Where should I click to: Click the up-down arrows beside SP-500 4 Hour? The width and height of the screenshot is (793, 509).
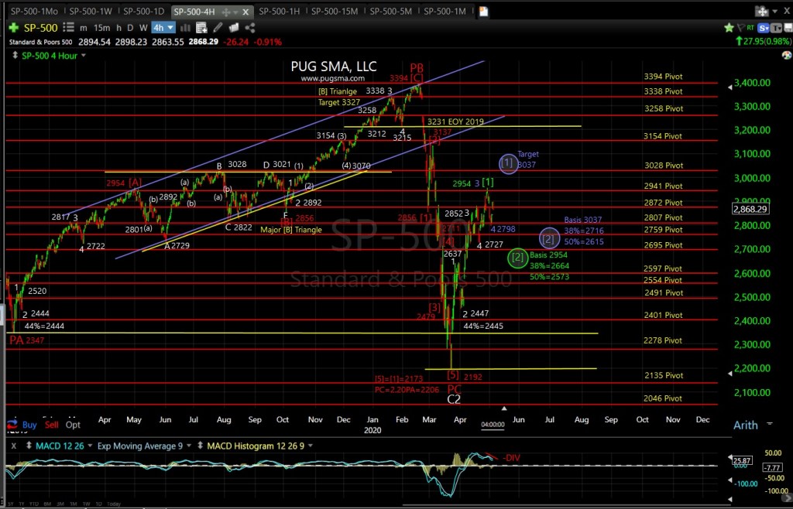(x=15, y=56)
